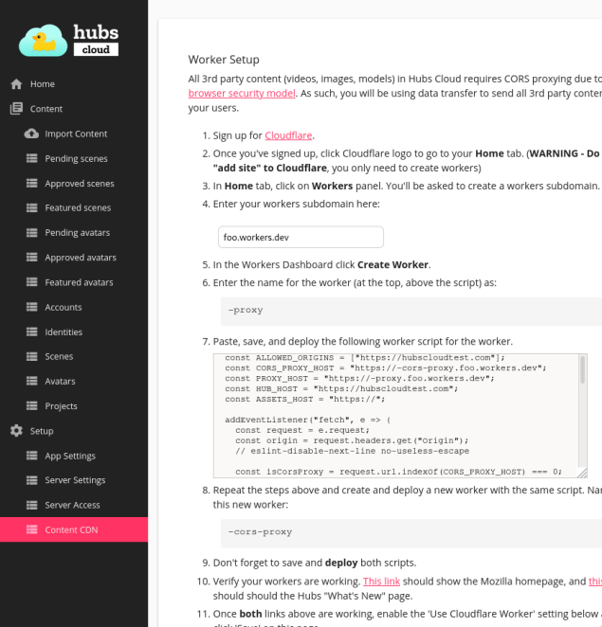Click the list icon beside Server Access
The height and width of the screenshot is (627, 602).
click(x=31, y=505)
